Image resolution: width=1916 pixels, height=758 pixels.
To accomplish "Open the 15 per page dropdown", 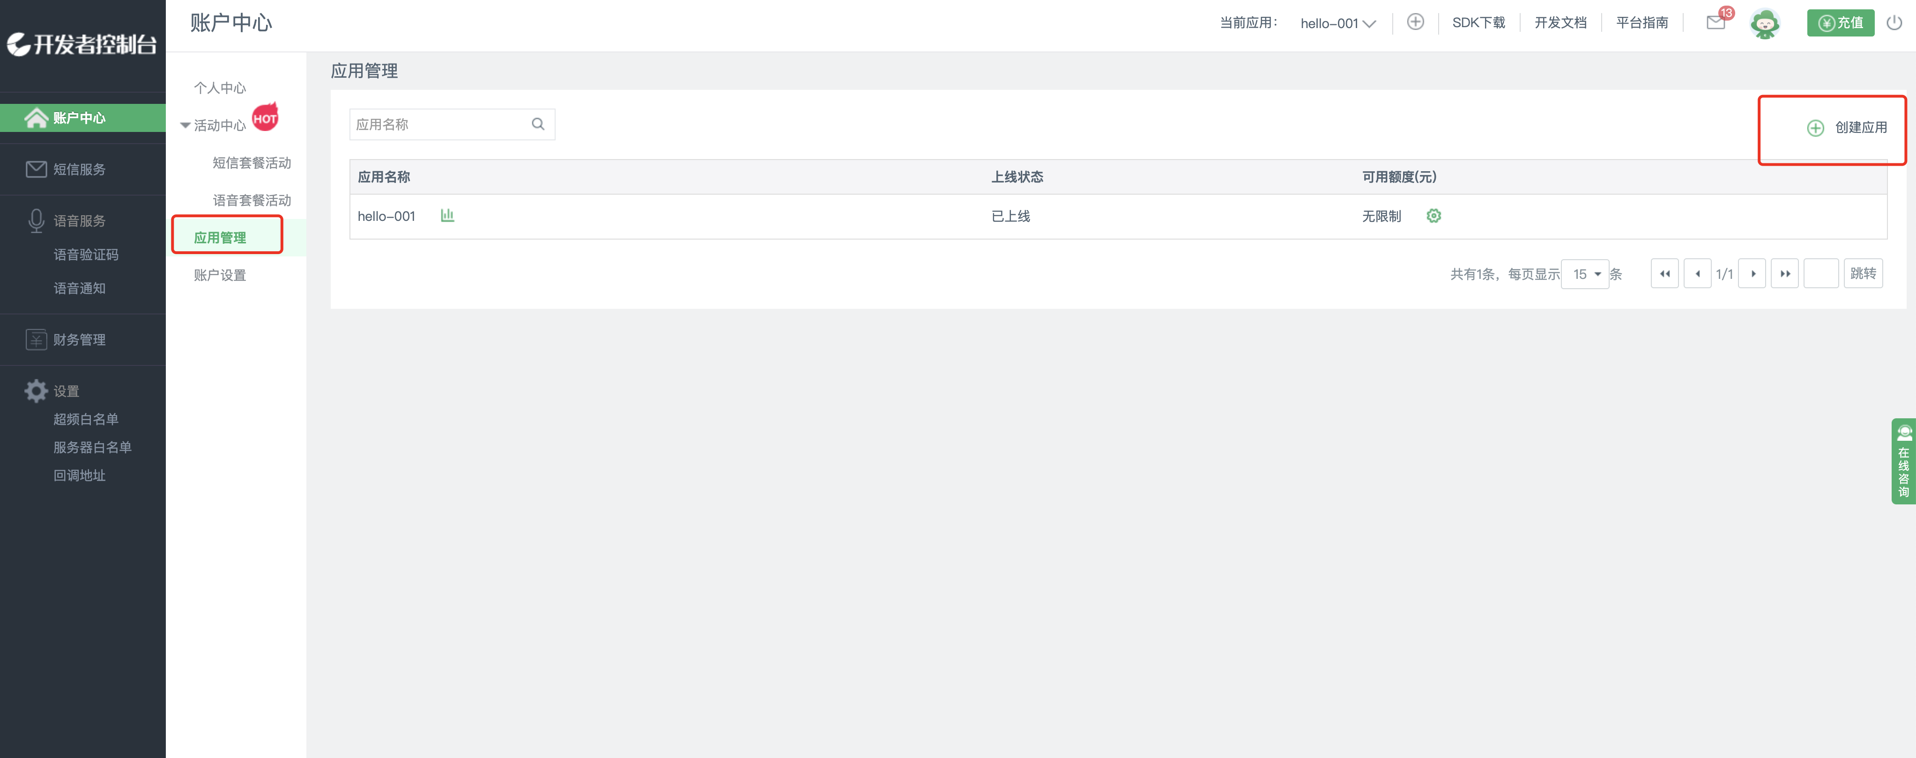I will pyautogui.click(x=1585, y=273).
